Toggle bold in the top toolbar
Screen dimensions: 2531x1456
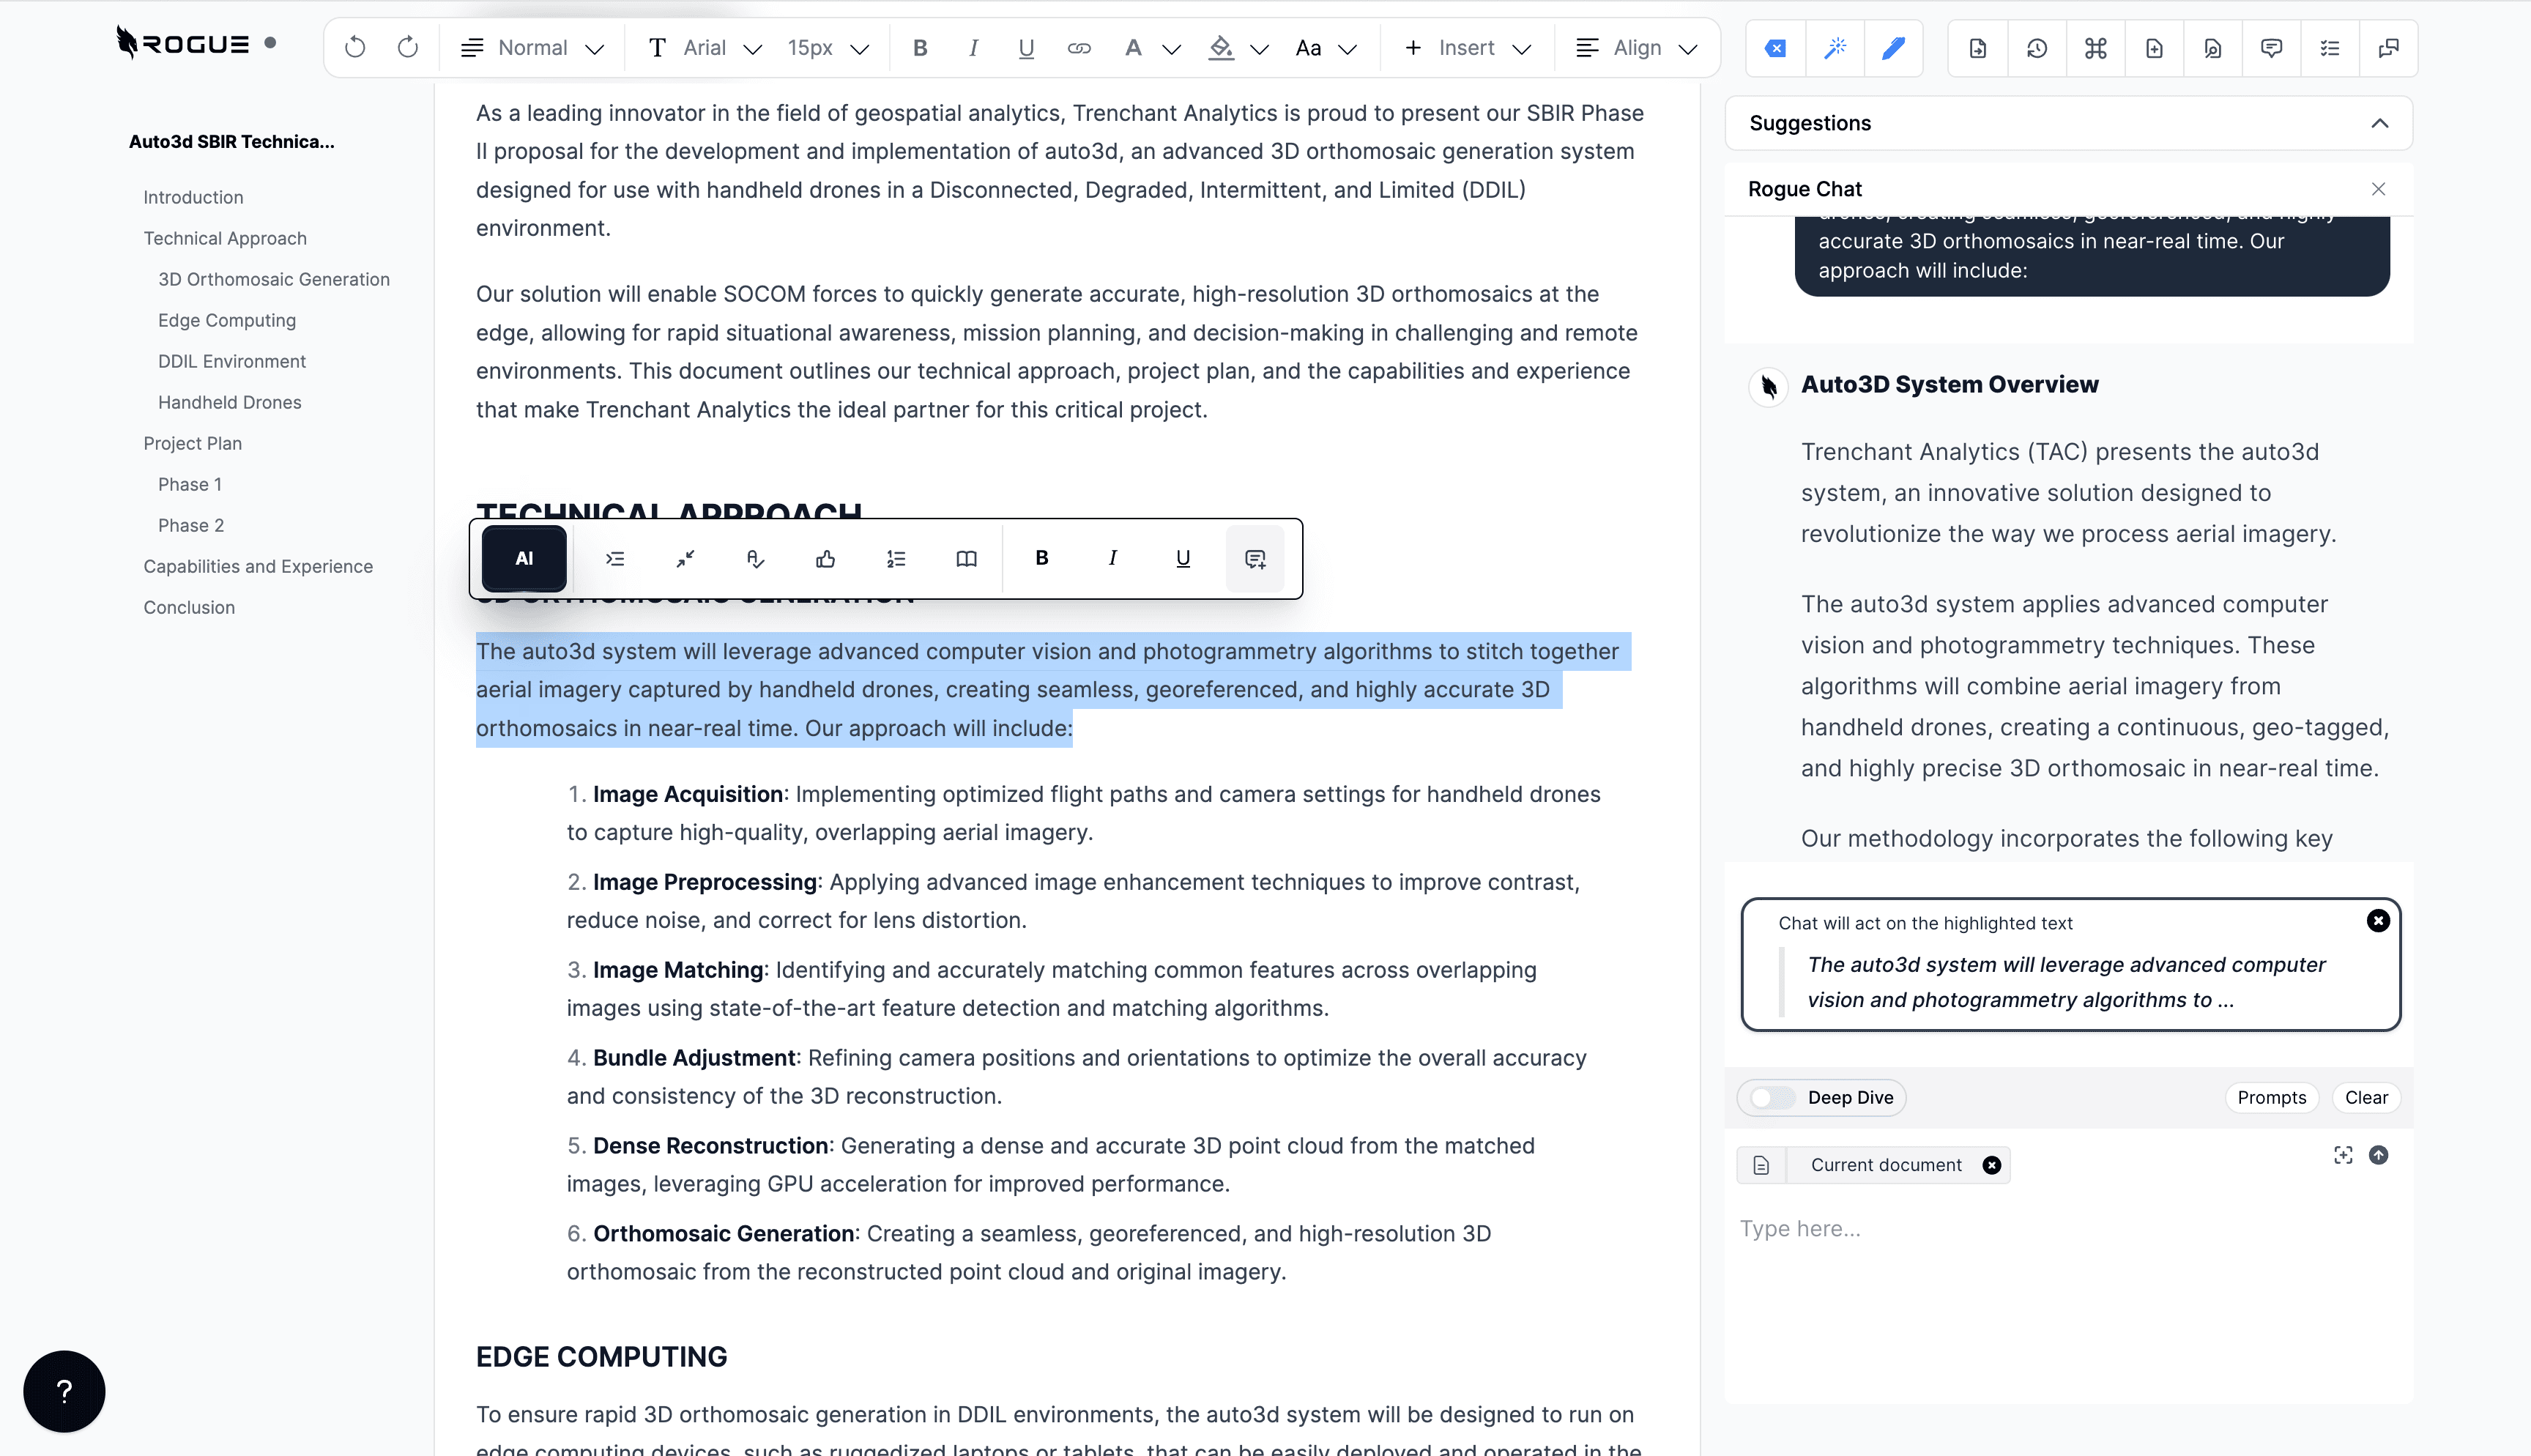click(921, 48)
